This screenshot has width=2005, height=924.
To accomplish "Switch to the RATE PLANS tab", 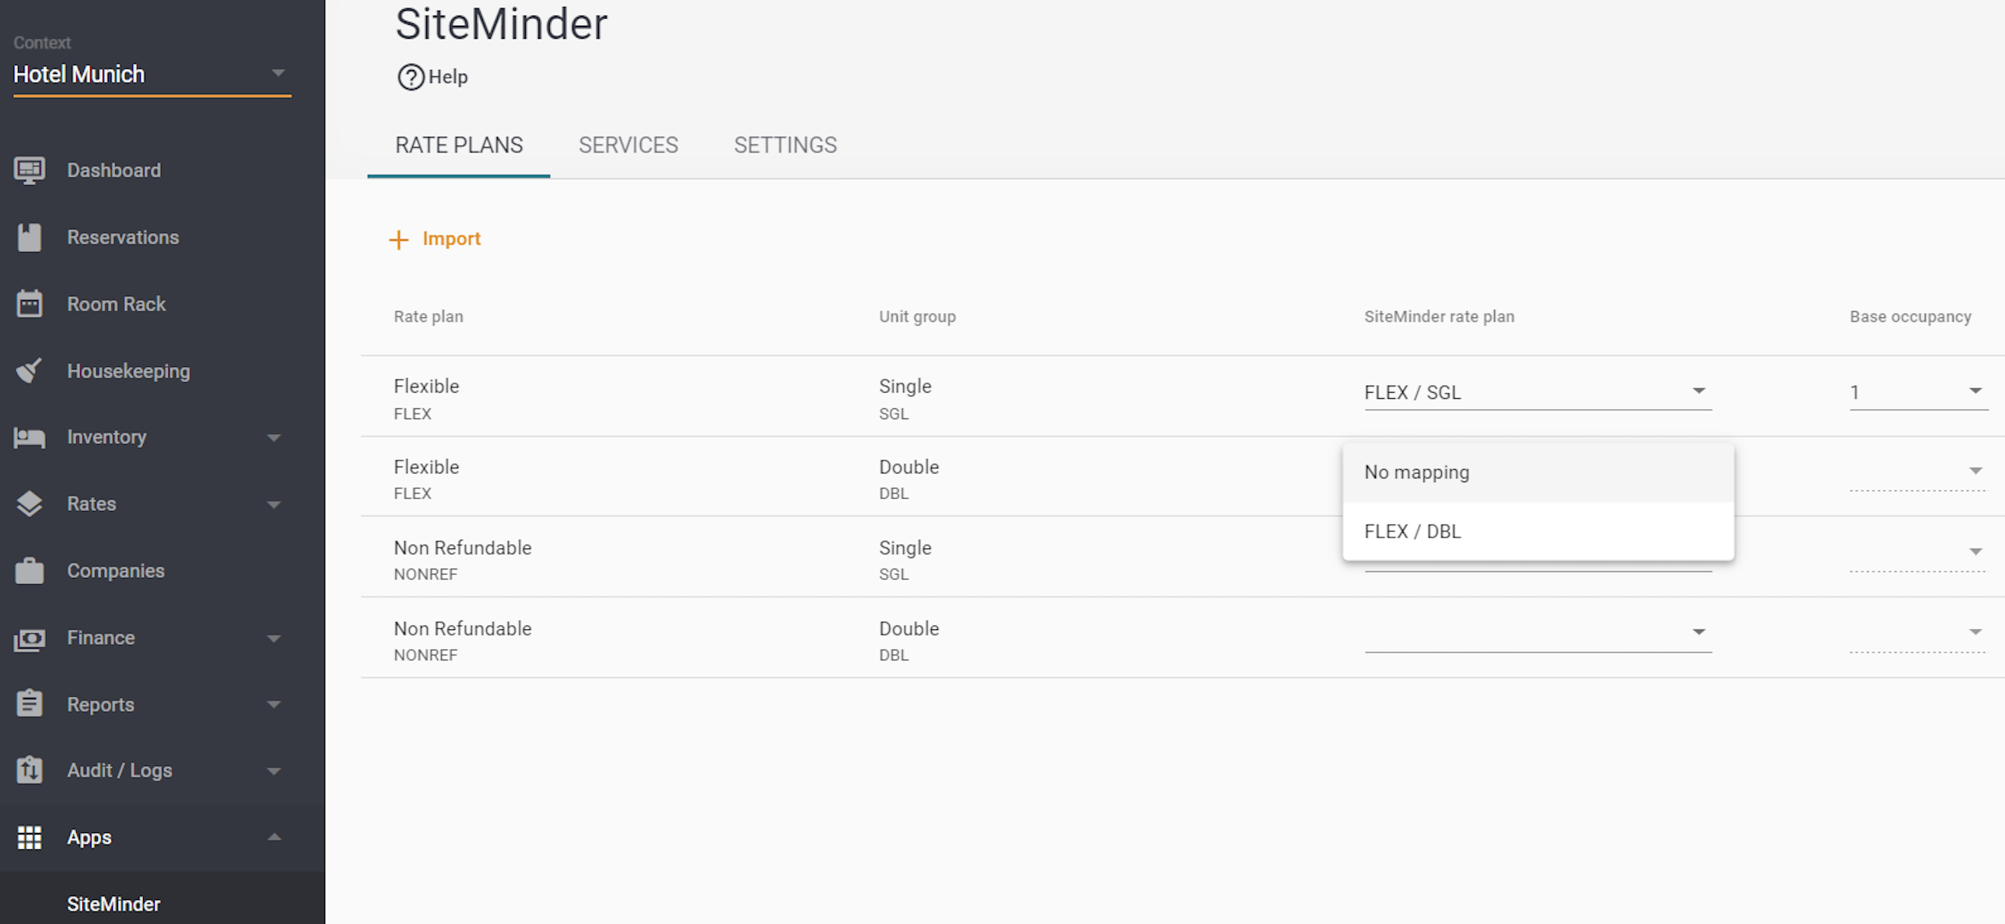I will (458, 145).
